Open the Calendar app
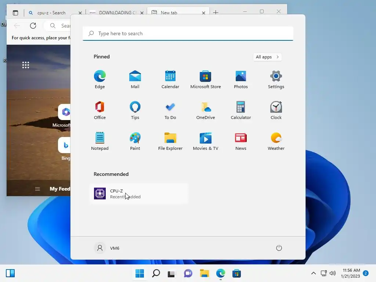The width and height of the screenshot is (376, 282). 170,79
